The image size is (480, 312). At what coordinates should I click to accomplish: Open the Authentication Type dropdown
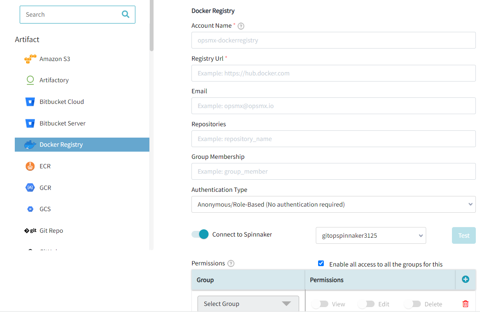(333, 204)
